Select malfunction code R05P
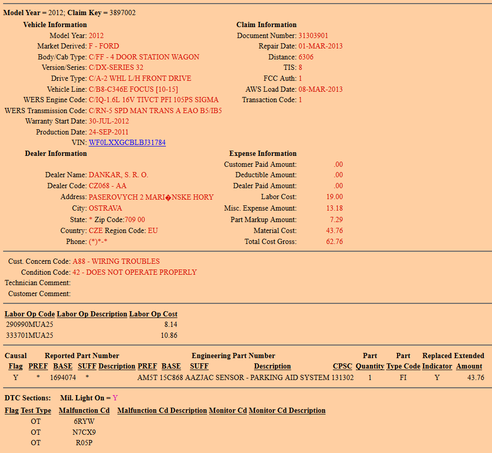 pyautogui.click(x=84, y=443)
